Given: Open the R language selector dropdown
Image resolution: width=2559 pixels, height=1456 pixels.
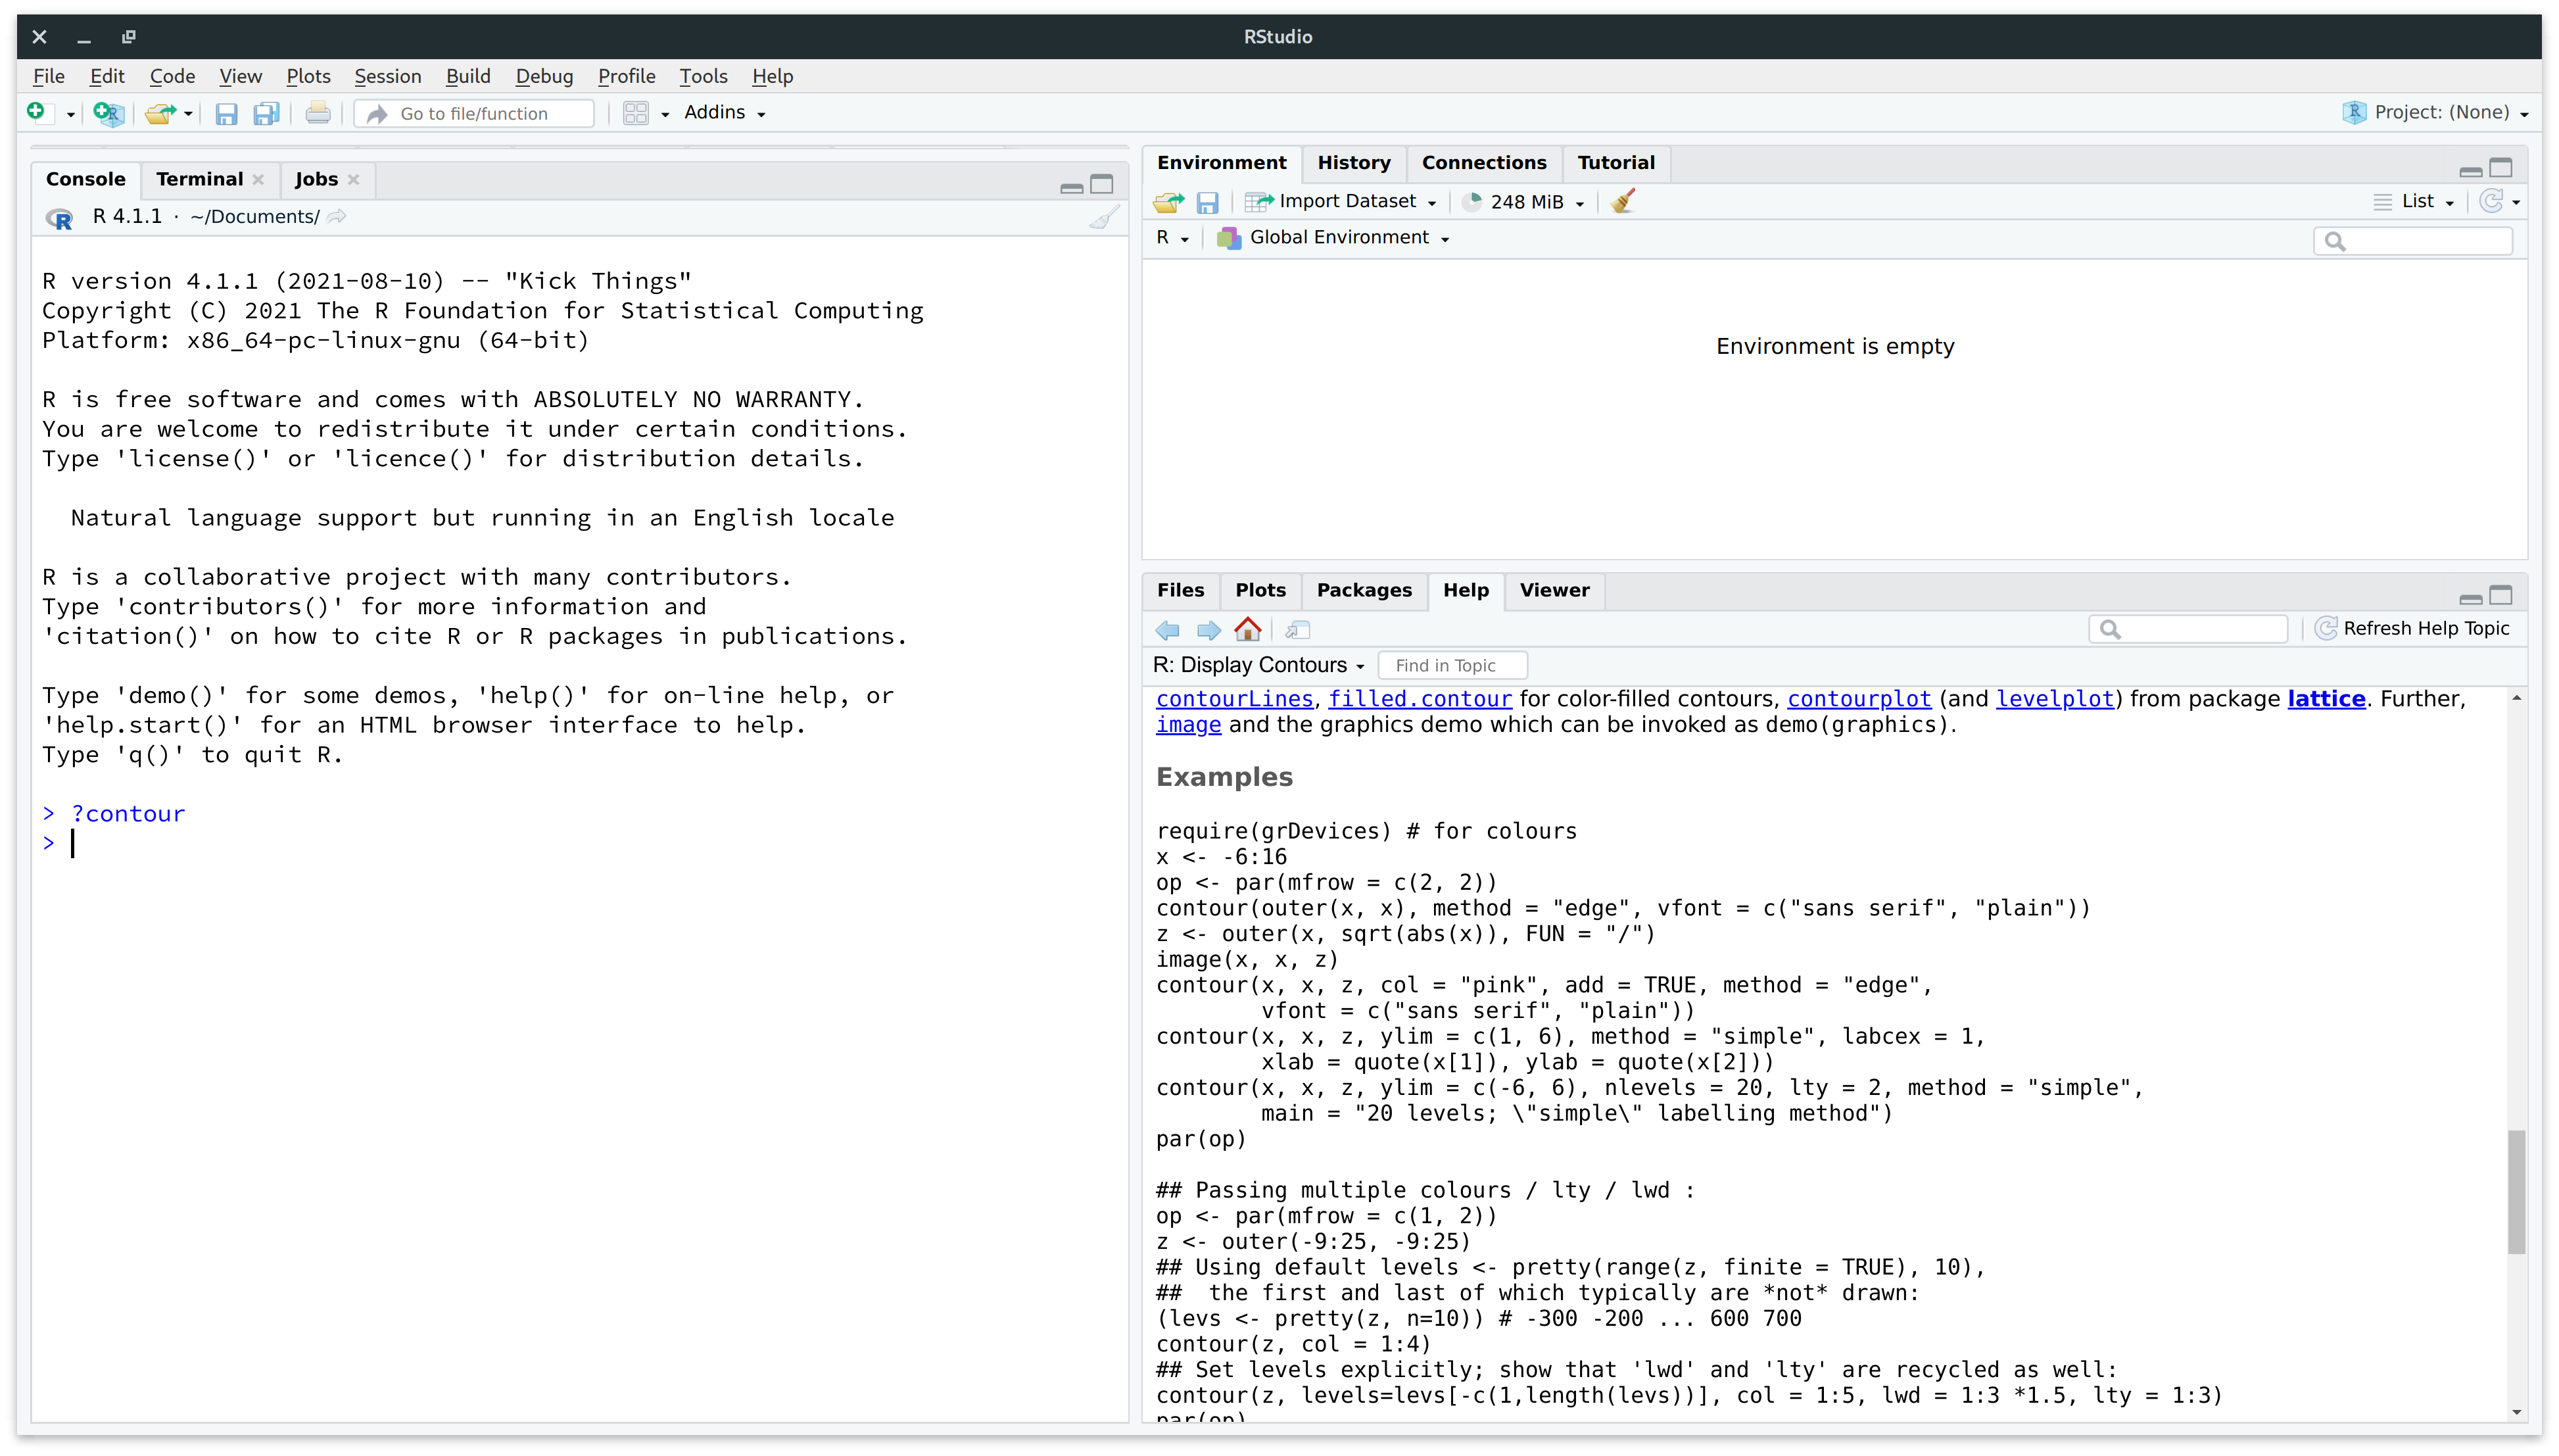Looking at the screenshot, I should [x=1172, y=237].
